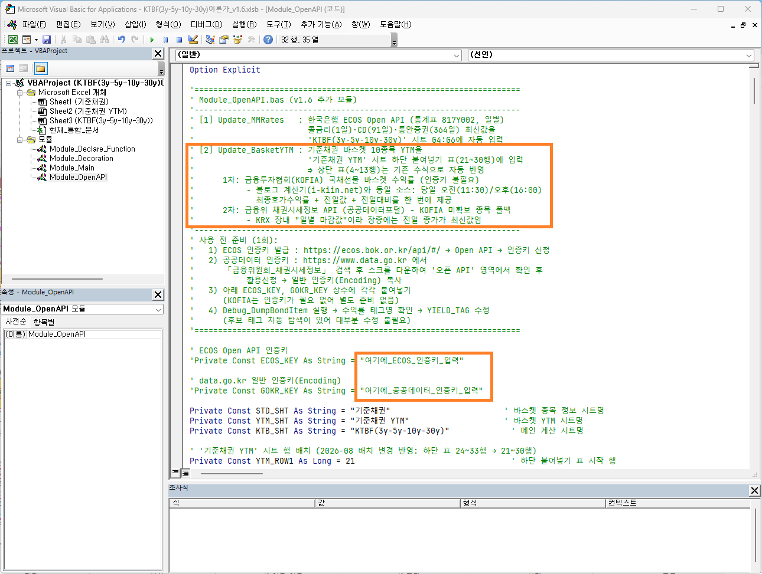Toggle Folders icon in project pane
Image resolution: width=762 pixels, height=574 pixels.
pos(40,68)
